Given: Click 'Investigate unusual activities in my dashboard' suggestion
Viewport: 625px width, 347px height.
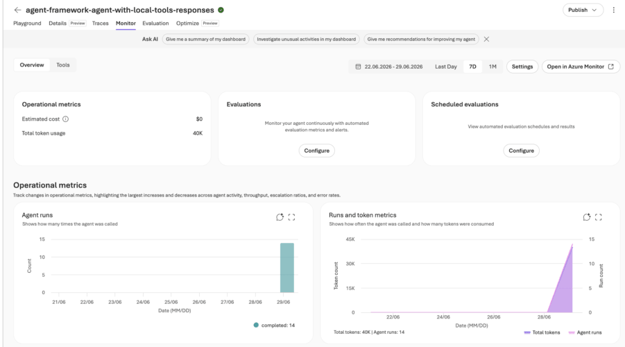Looking at the screenshot, I should [x=306, y=39].
